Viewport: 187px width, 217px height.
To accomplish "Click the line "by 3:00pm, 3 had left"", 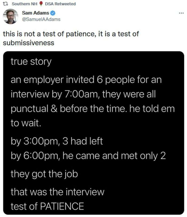I will click(57, 141).
